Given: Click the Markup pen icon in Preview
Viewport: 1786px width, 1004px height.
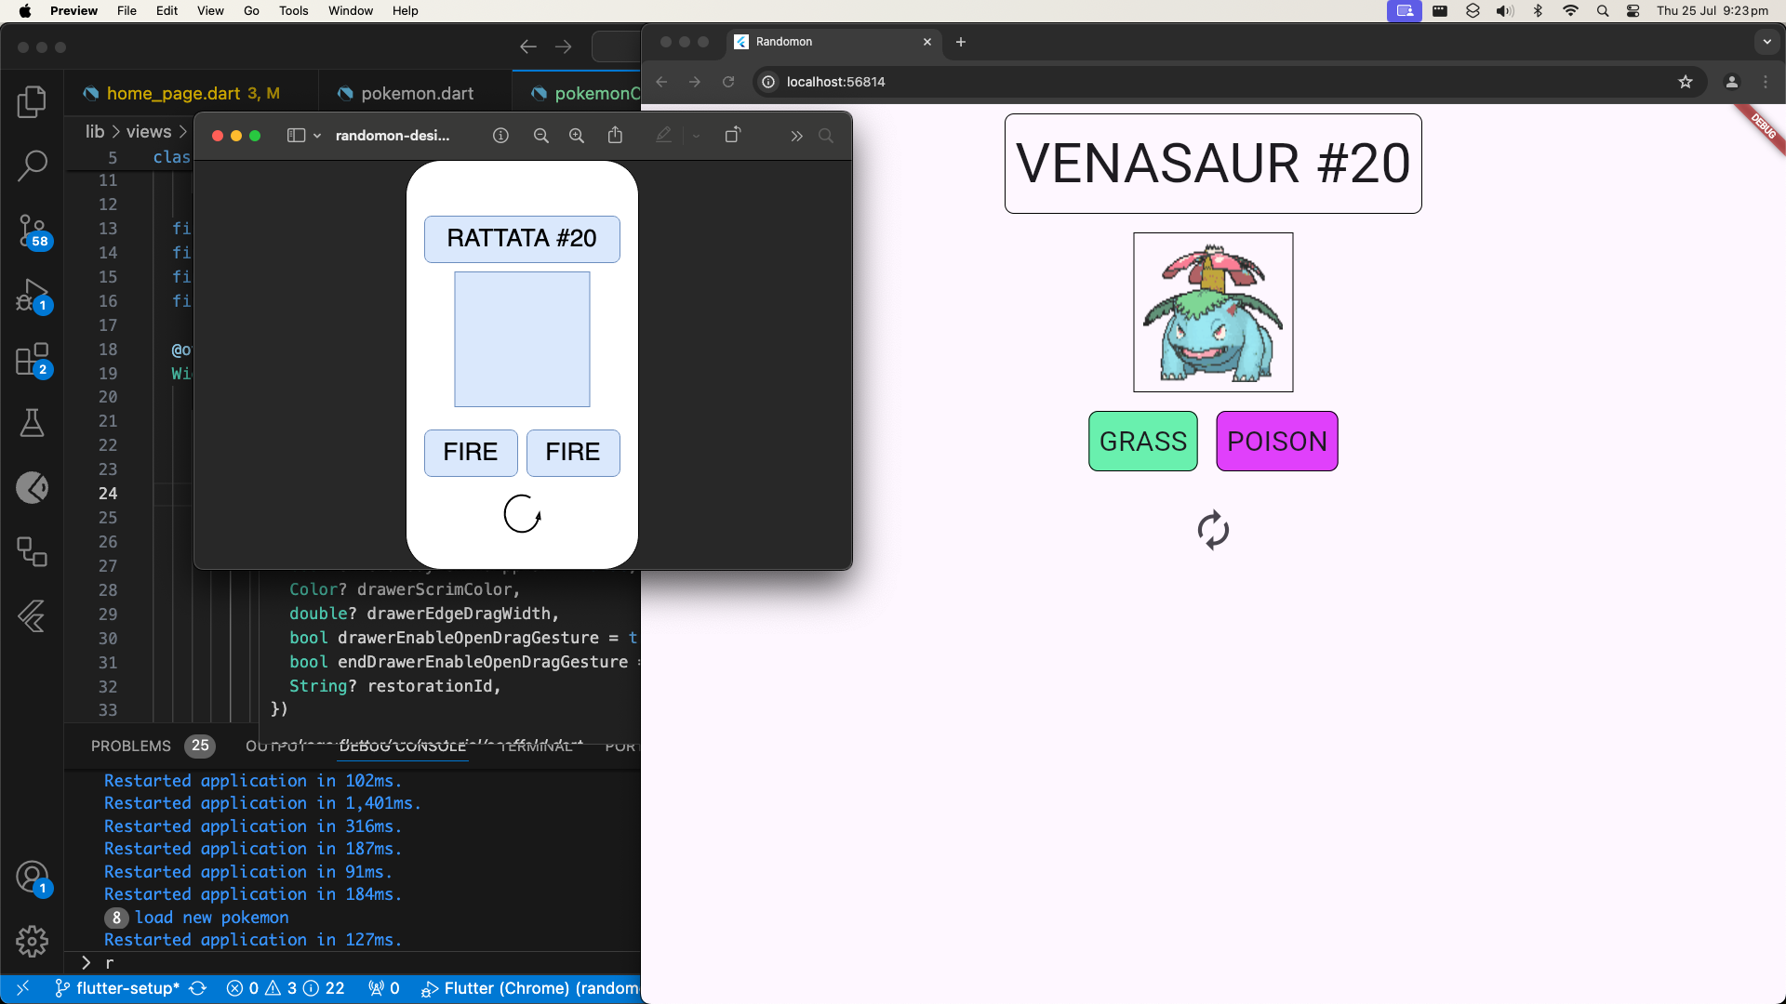Looking at the screenshot, I should click(x=663, y=136).
